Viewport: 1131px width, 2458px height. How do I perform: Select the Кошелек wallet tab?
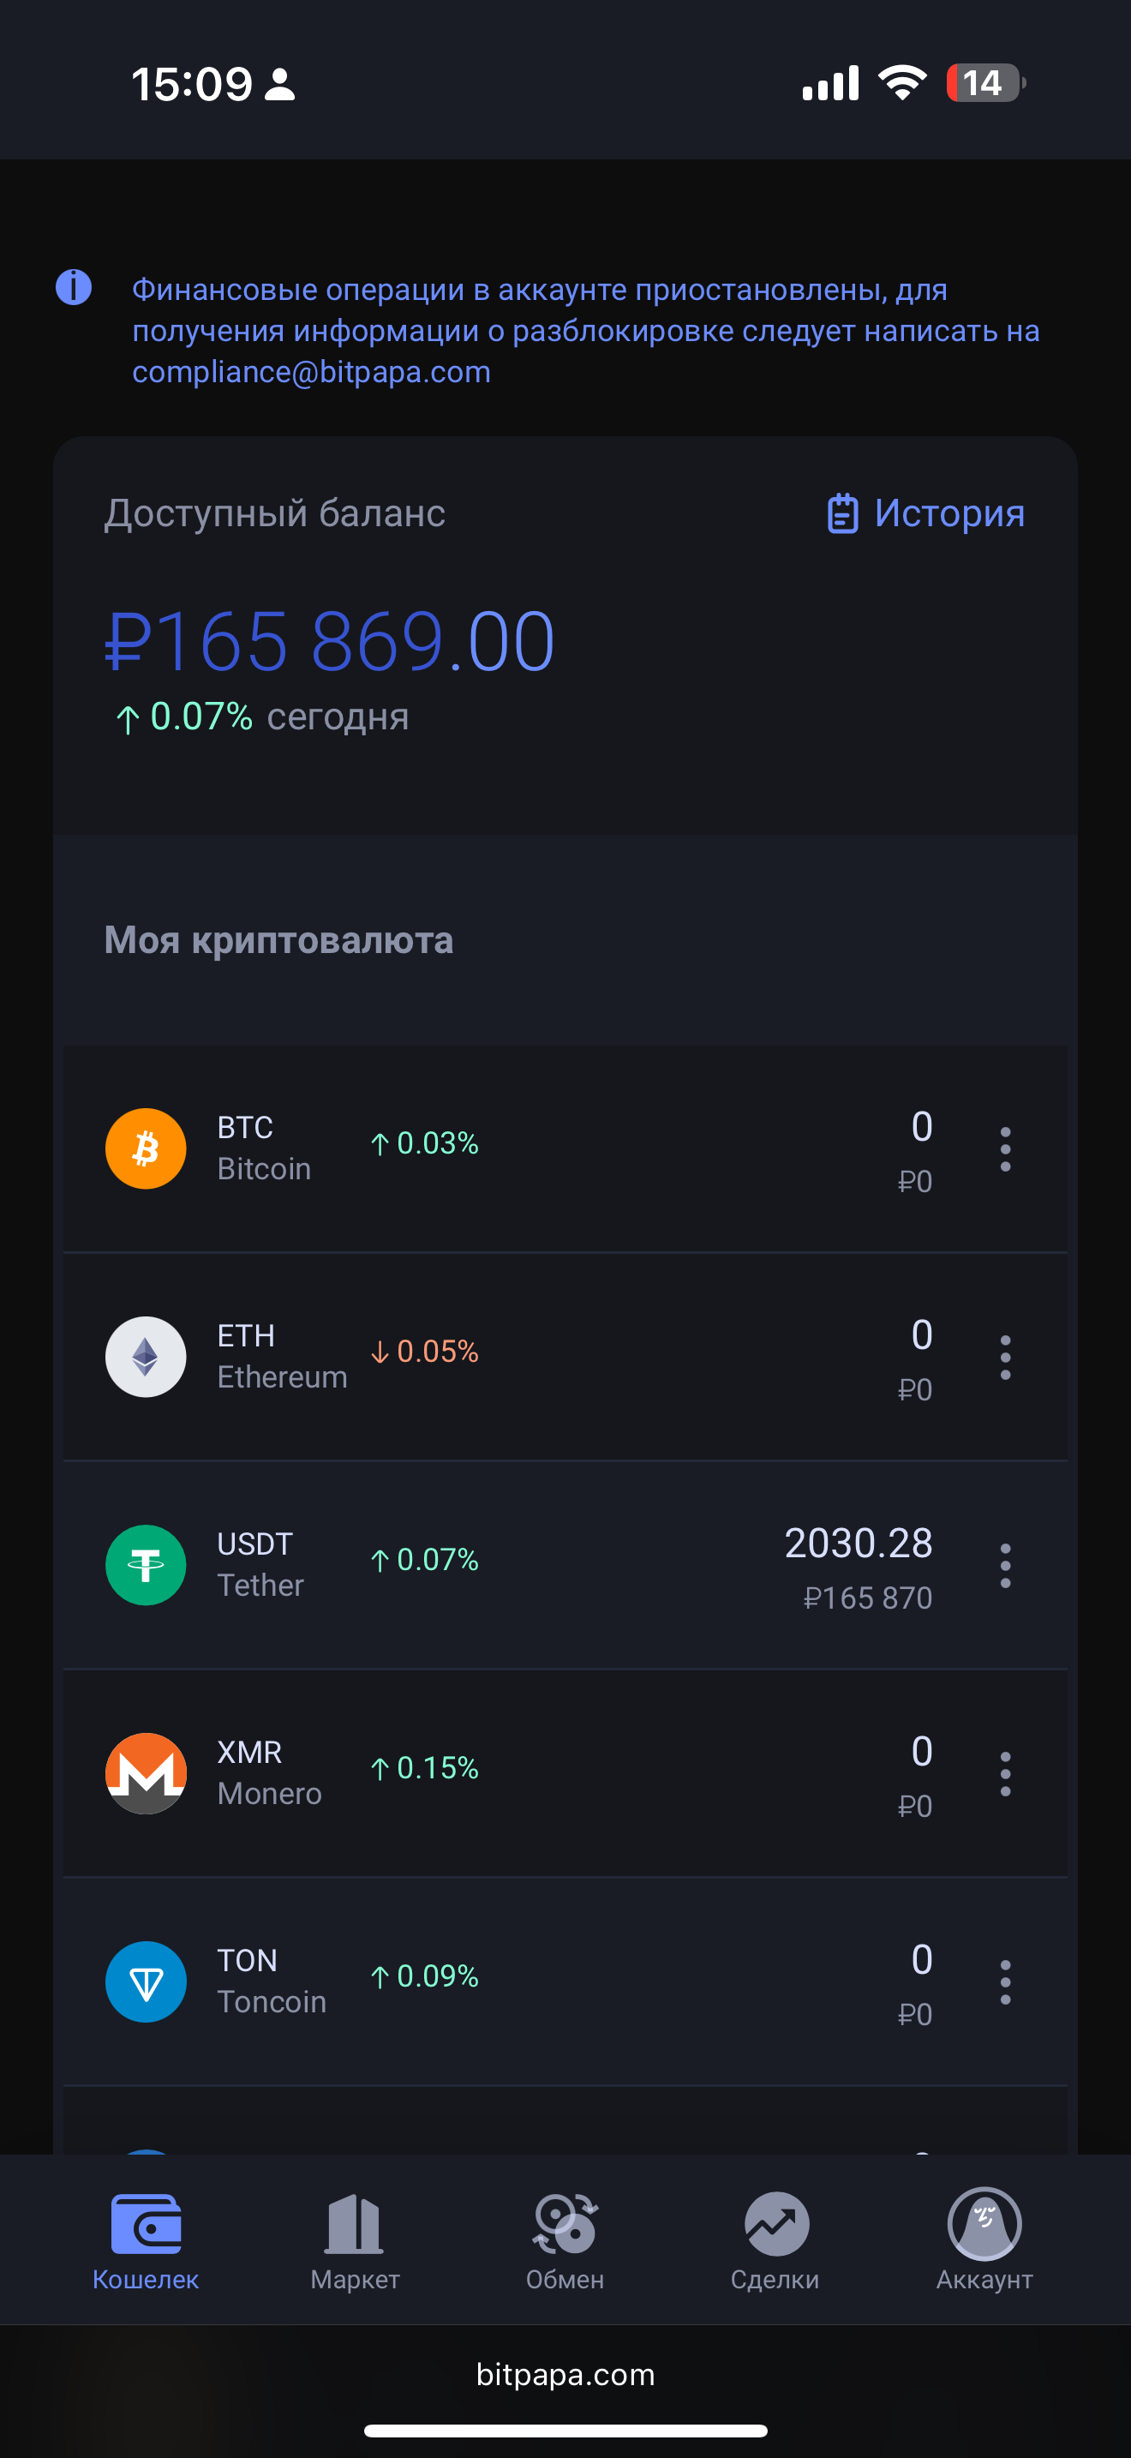click(145, 2239)
